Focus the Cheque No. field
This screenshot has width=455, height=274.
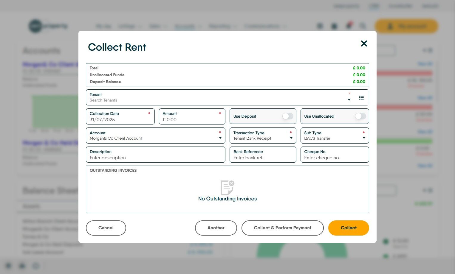click(335, 155)
